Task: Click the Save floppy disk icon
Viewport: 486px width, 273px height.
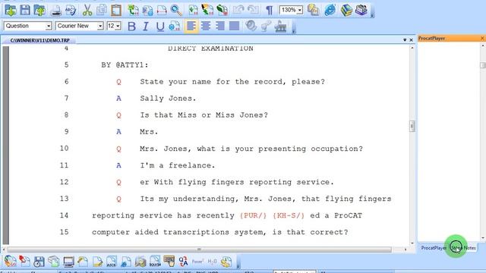Action: point(25,10)
